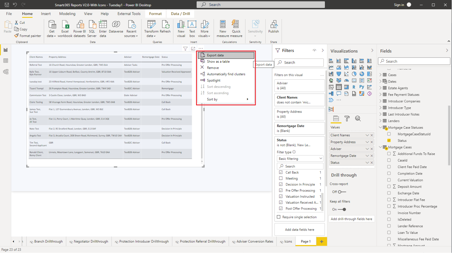Image resolution: width=452 pixels, height=253 pixels.
Task: Create a New measure
Action: 223,29
